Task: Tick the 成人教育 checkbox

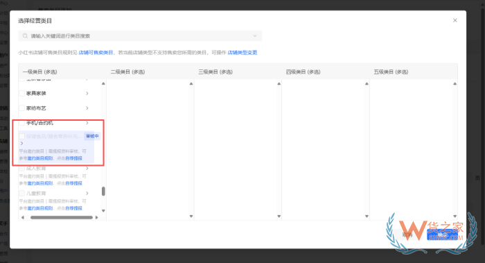Action: tap(21, 168)
